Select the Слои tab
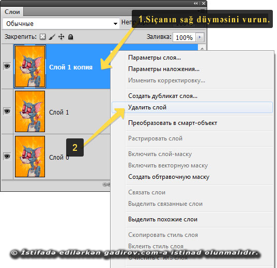 click(12, 12)
